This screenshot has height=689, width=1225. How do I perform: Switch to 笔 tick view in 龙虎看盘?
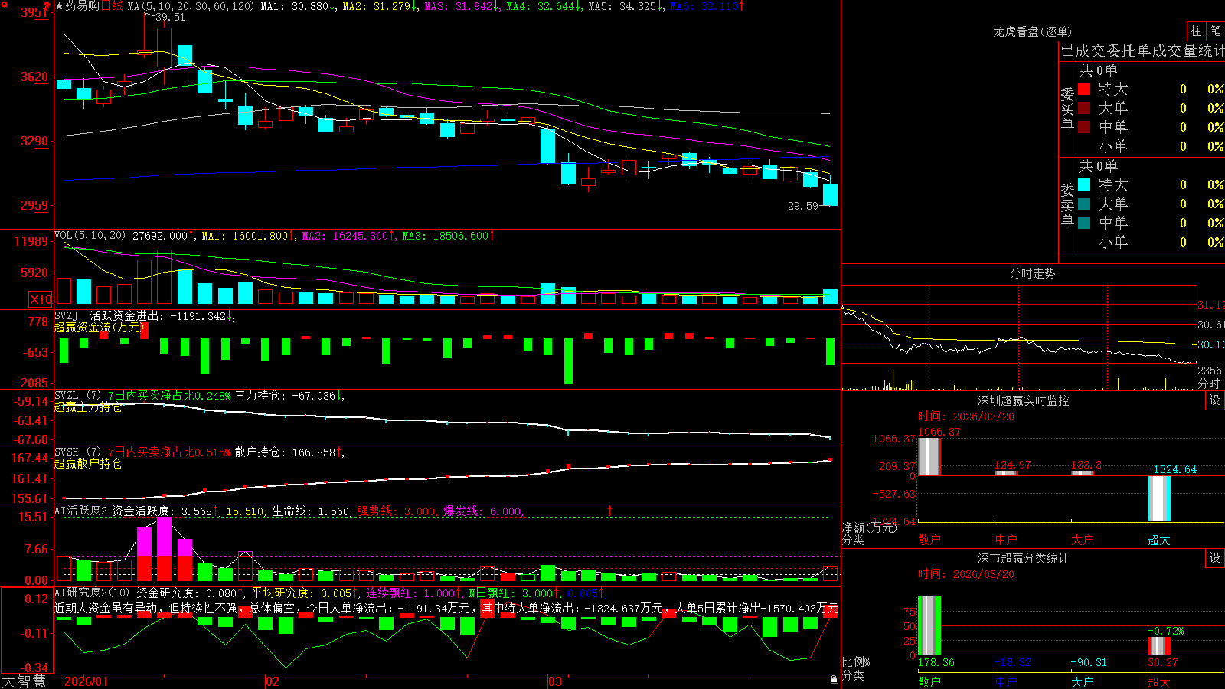coord(1215,31)
